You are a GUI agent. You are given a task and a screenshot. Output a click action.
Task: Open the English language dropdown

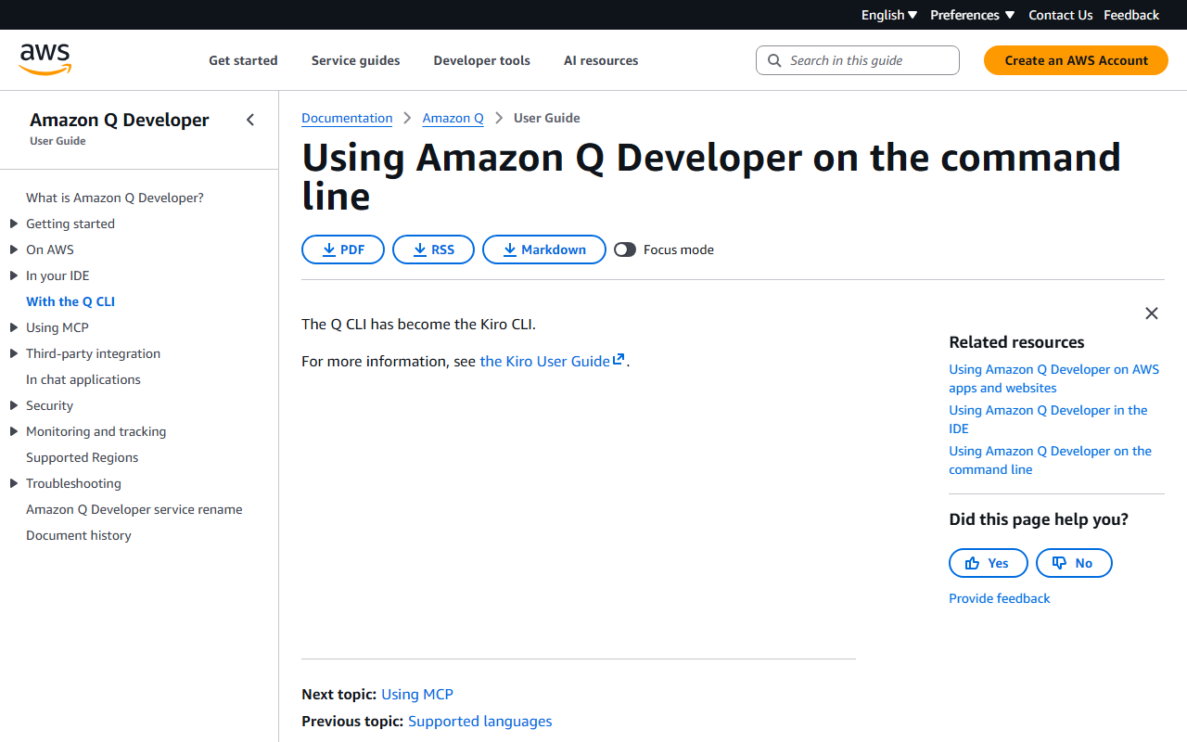click(x=889, y=15)
